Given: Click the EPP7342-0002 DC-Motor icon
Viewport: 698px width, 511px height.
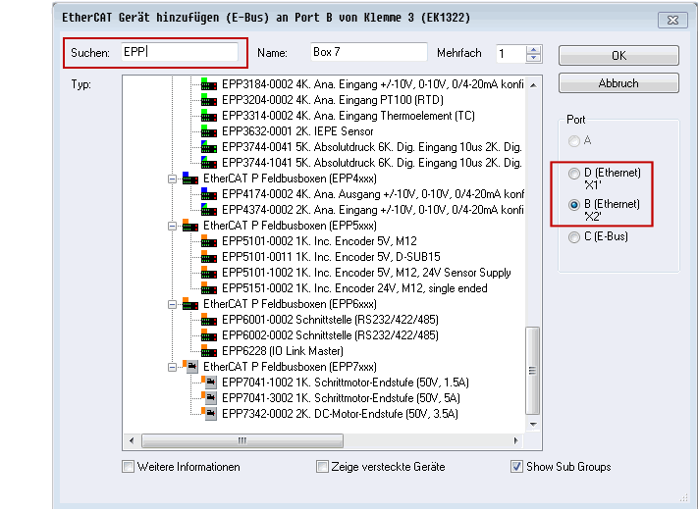Looking at the screenshot, I should [x=209, y=414].
